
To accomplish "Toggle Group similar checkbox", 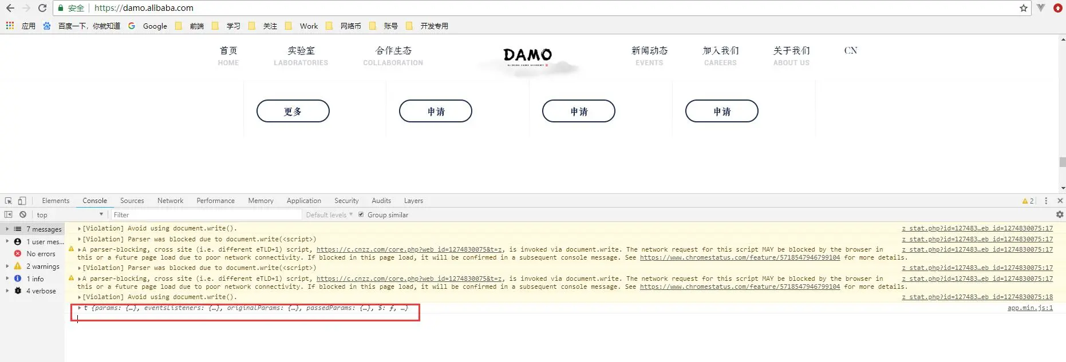I will pos(361,214).
